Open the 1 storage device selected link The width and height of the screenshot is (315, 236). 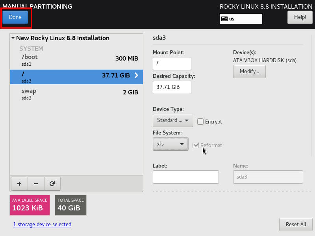42,224
